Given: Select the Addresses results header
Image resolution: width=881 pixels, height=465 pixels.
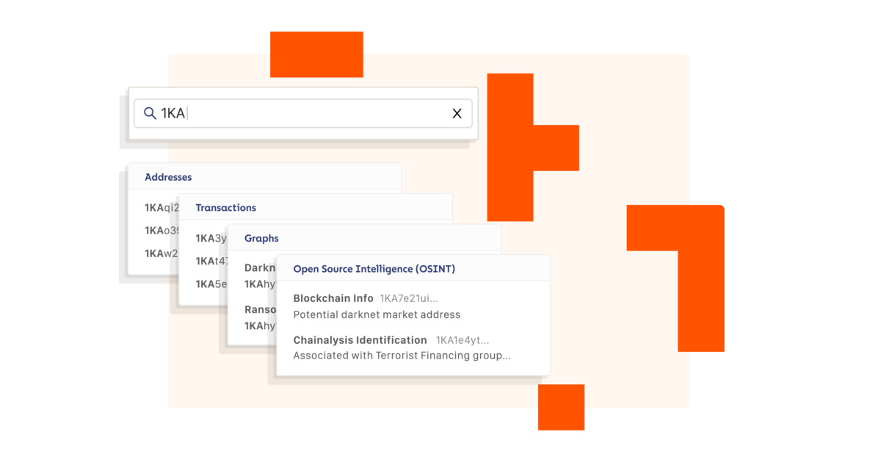Looking at the screenshot, I should (168, 177).
